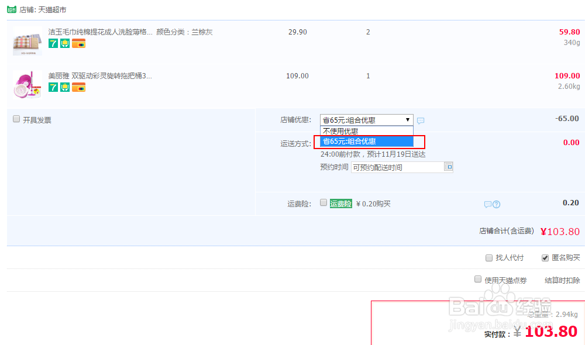Open the calendar icon in delivery time field
This screenshot has height=345, width=585.
[x=449, y=167]
